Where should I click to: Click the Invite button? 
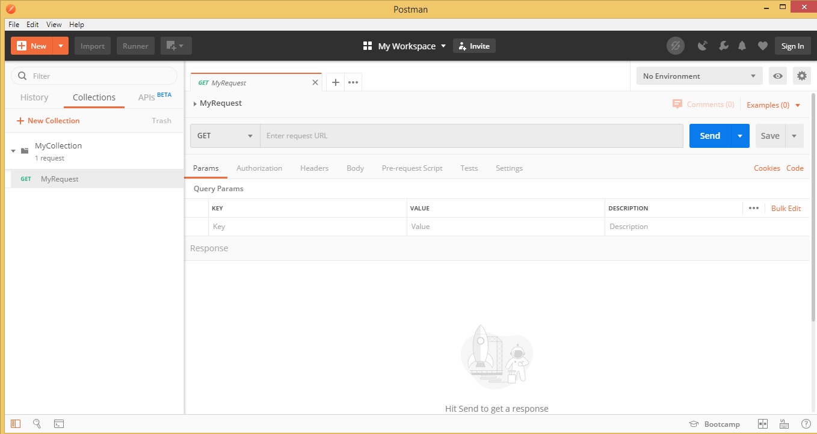point(474,46)
